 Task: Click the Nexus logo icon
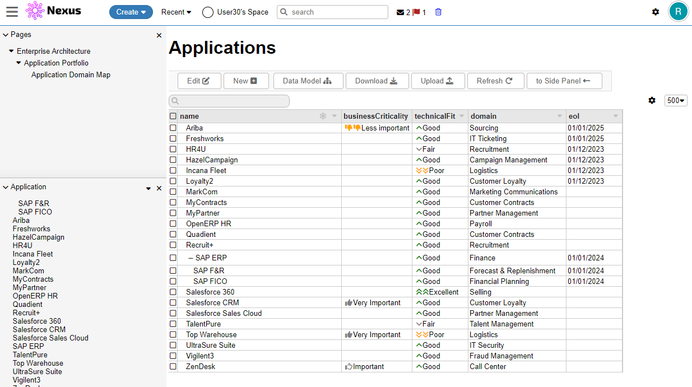click(x=35, y=11)
